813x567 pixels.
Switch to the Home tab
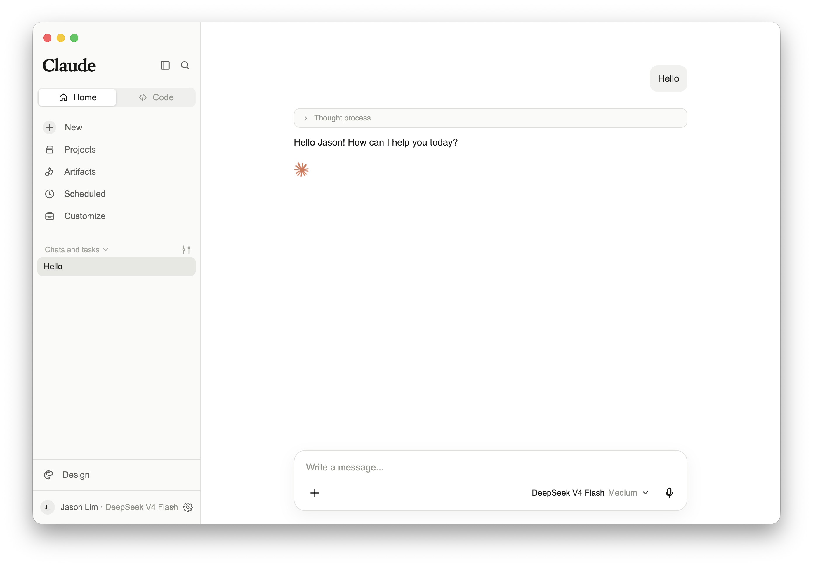click(x=78, y=97)
